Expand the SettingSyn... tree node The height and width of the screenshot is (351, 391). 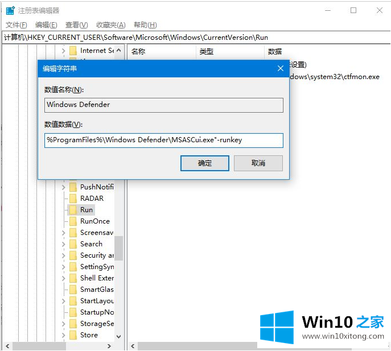tap(63, 267)
